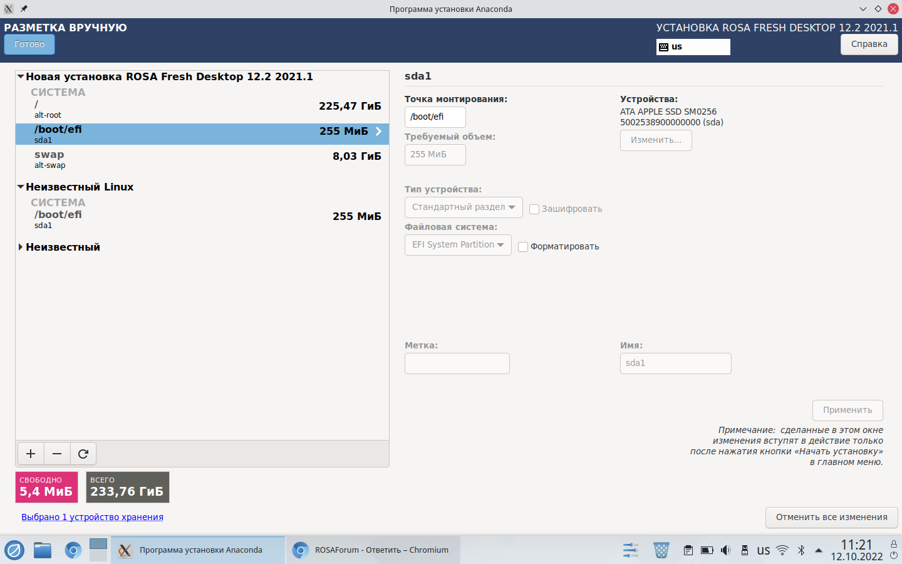The image size is (902, 564).
Task: Switch to the ROSAForum Chromium taskbar entry
Action: pos(373,550)
